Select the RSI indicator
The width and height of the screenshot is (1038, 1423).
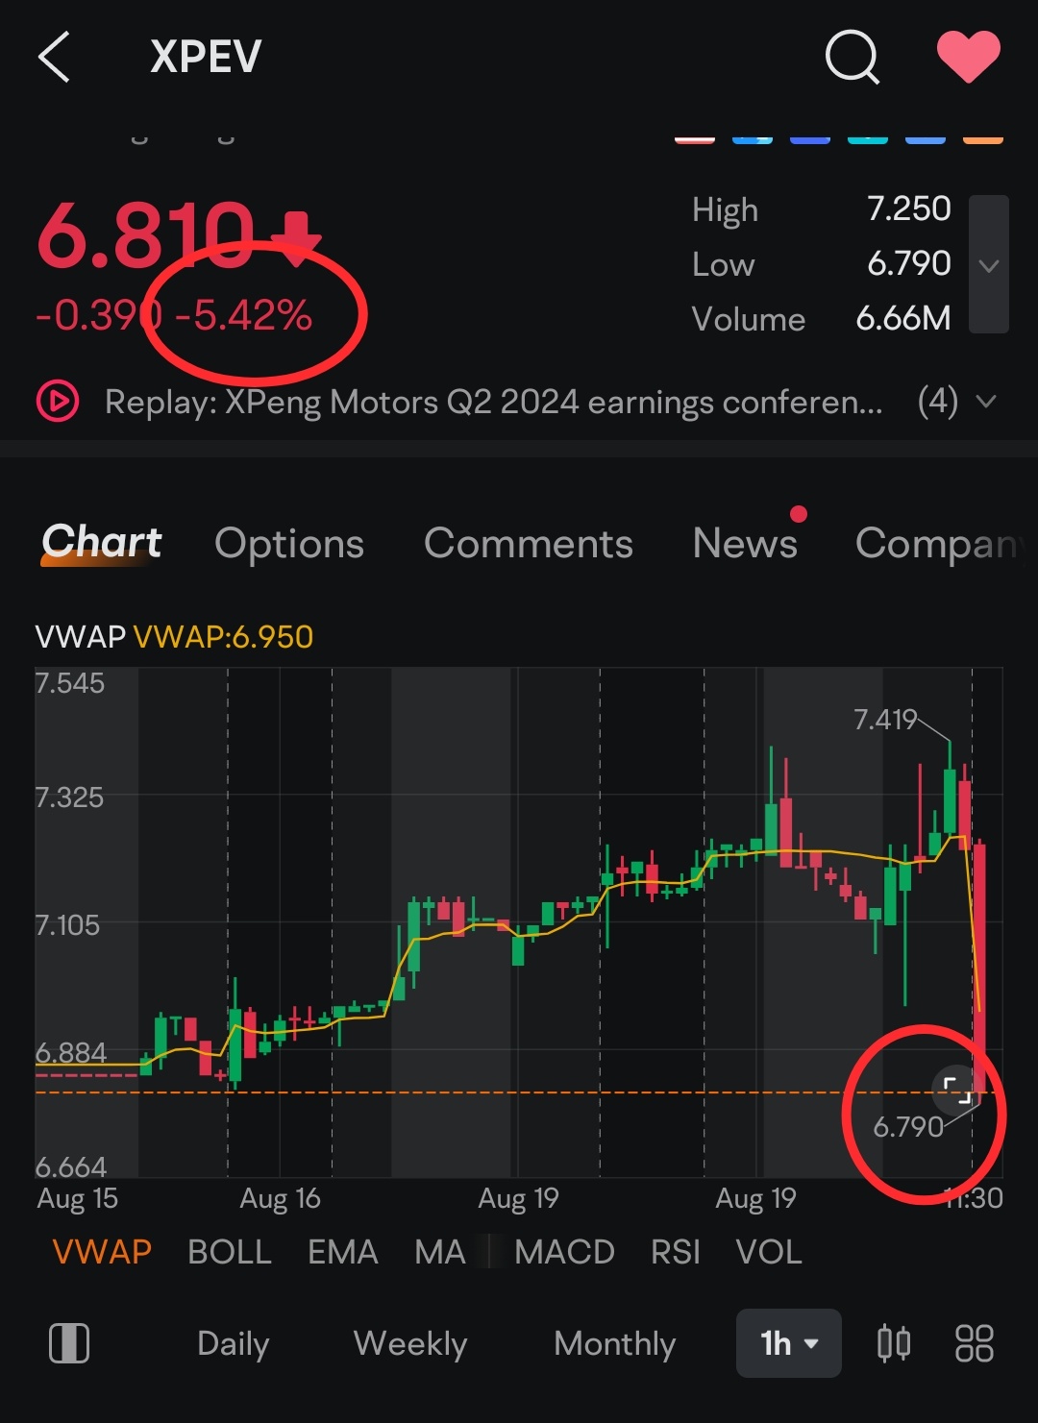(676, 1252)
